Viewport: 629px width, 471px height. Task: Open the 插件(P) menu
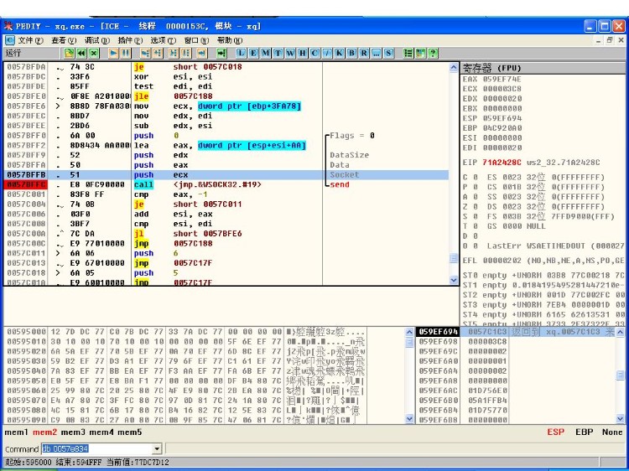pyautogui.click(x=130, y=40)
